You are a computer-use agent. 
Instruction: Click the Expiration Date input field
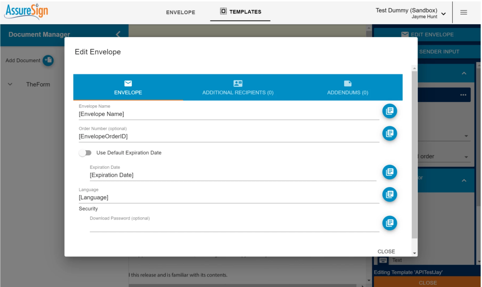(x=233, y=175)
